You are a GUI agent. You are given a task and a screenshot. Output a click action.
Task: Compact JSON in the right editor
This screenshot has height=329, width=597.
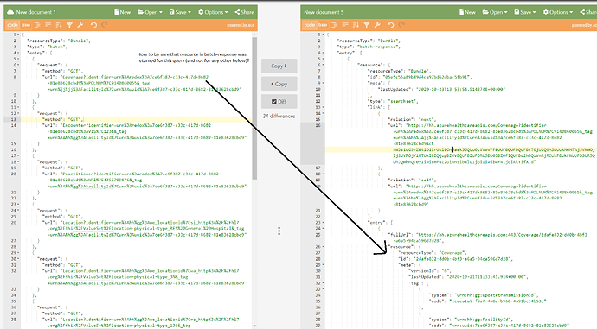[x=345, y=25]
